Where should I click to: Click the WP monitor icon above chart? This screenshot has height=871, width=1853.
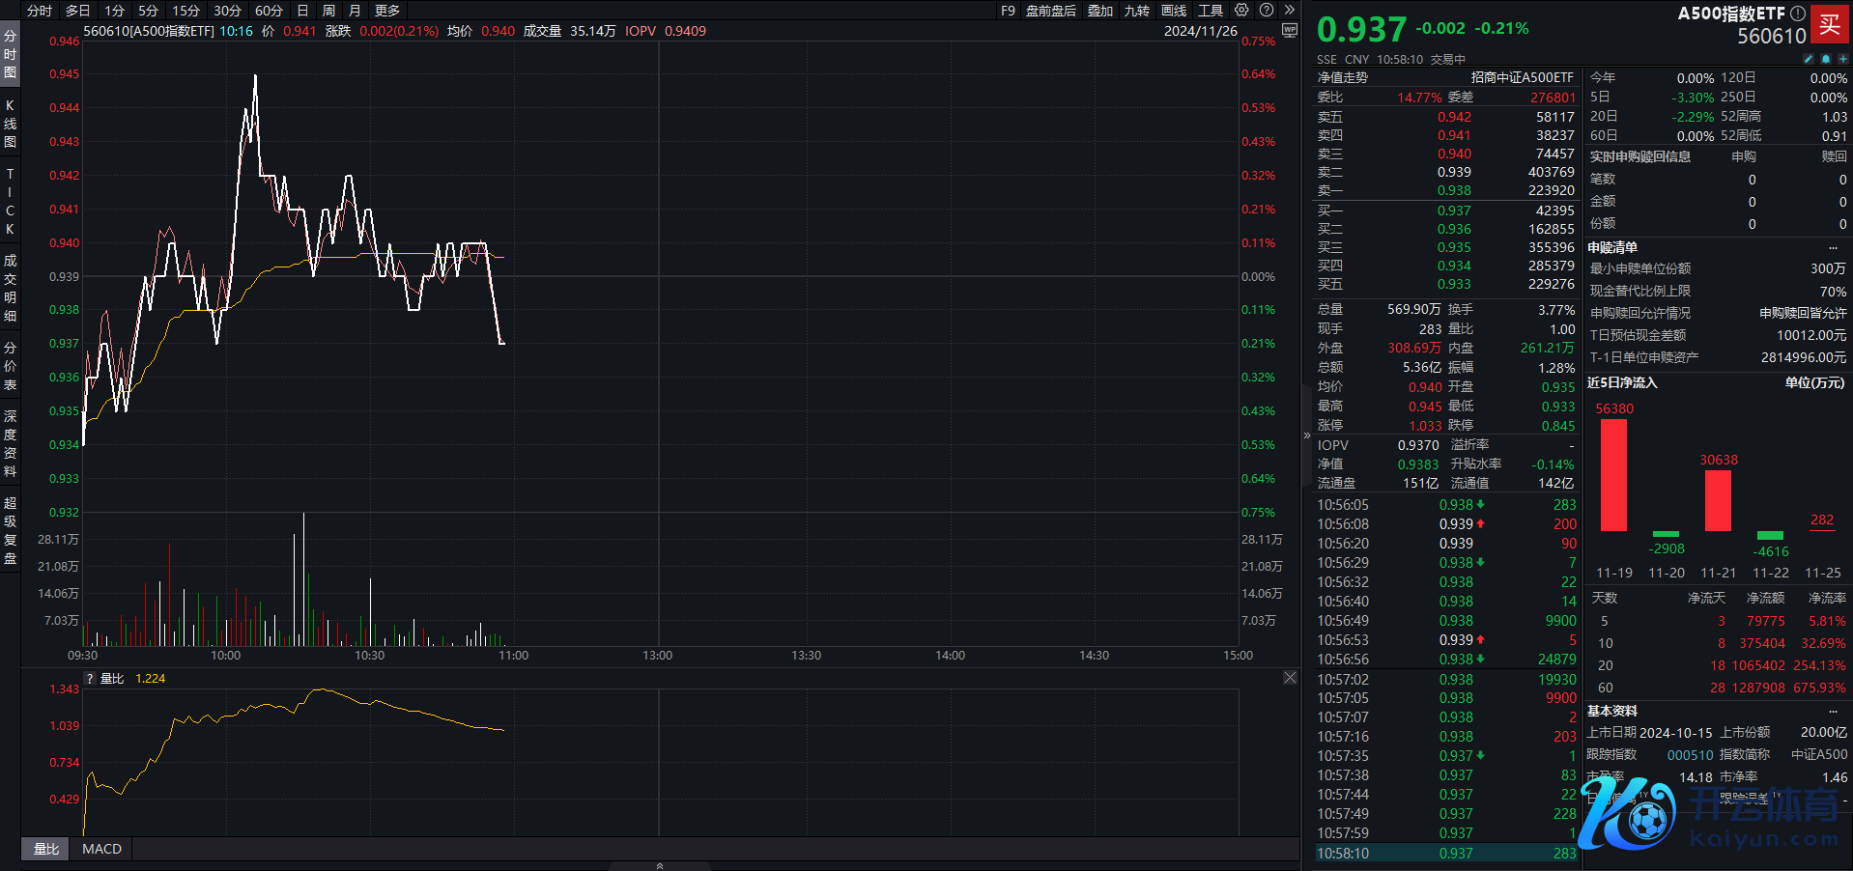(x=1289, y=31)
